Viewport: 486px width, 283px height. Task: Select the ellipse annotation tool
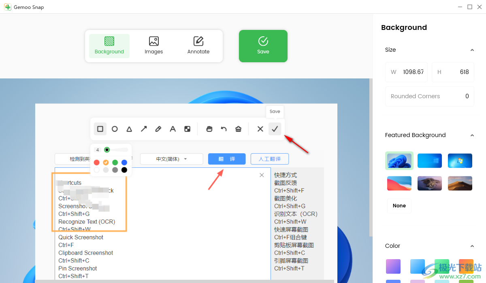pos(115,129)
